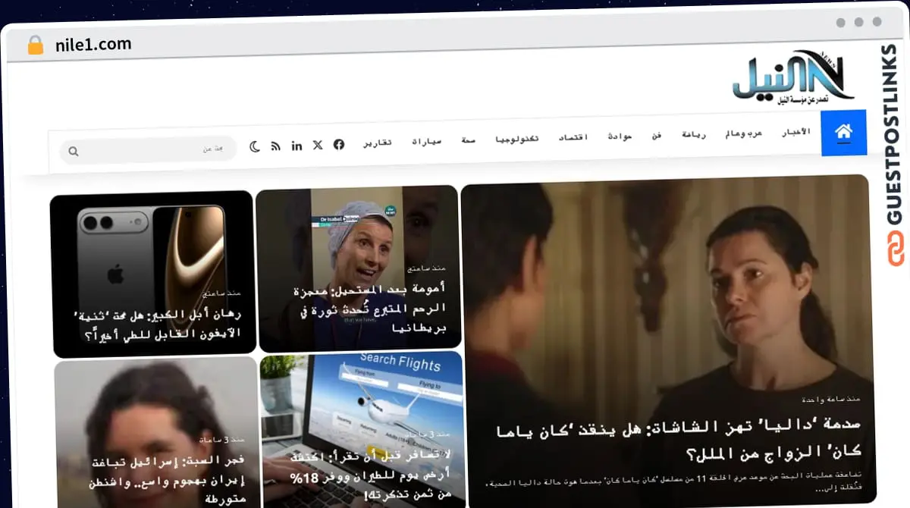Open the صحة section tab

pos(468,139)
